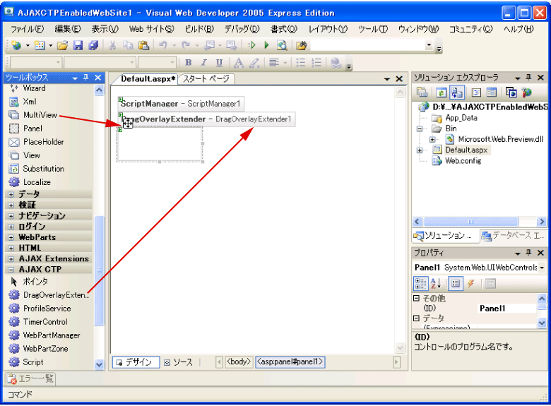Viewport: 551px width, 406px height.
Task: Select the Substitution toolbox item
Action: [x=37, y=169]
